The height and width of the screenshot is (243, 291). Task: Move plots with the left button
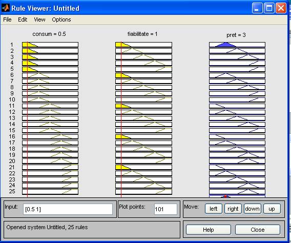coord(214,209)
